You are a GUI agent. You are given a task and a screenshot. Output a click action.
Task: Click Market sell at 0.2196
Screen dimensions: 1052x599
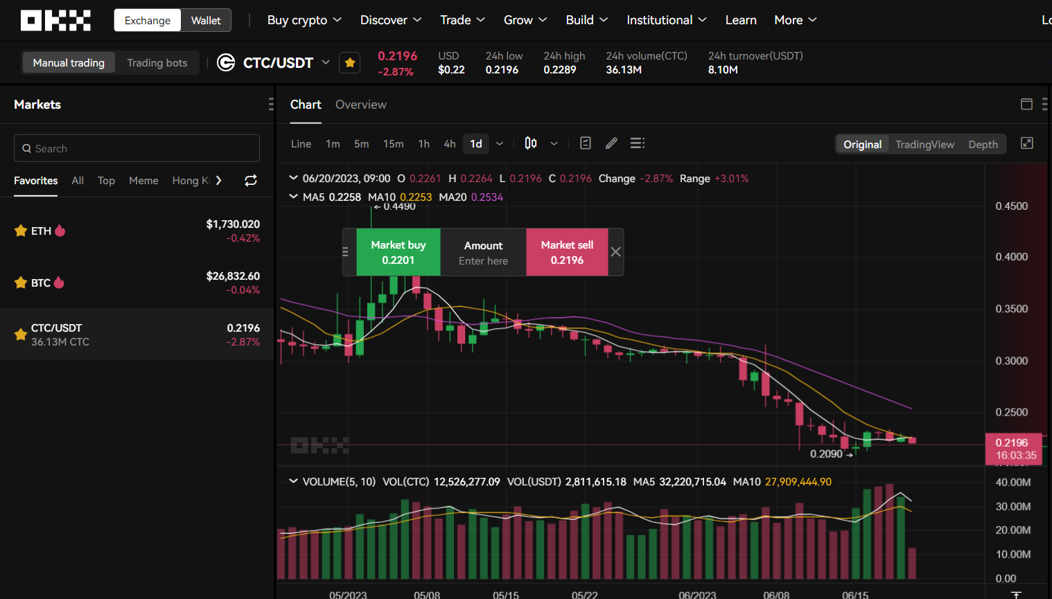567,252
